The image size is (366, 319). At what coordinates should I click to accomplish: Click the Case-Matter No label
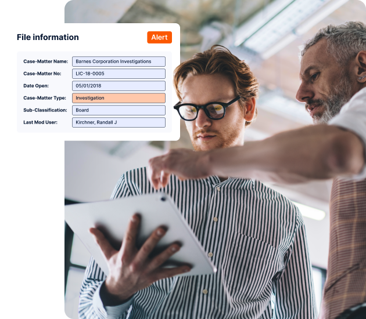42,74
